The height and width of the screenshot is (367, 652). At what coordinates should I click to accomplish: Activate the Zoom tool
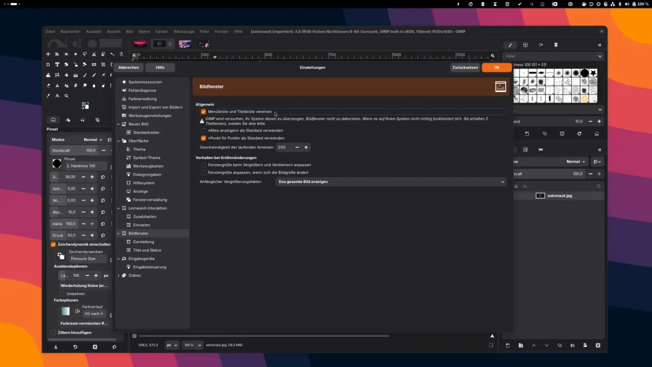point(66,95)
